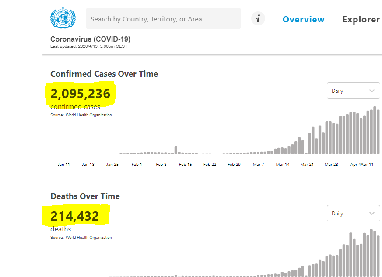This screenshot has height=277, width=382.
Task: Open the information icon button
Action: point(258,18)
